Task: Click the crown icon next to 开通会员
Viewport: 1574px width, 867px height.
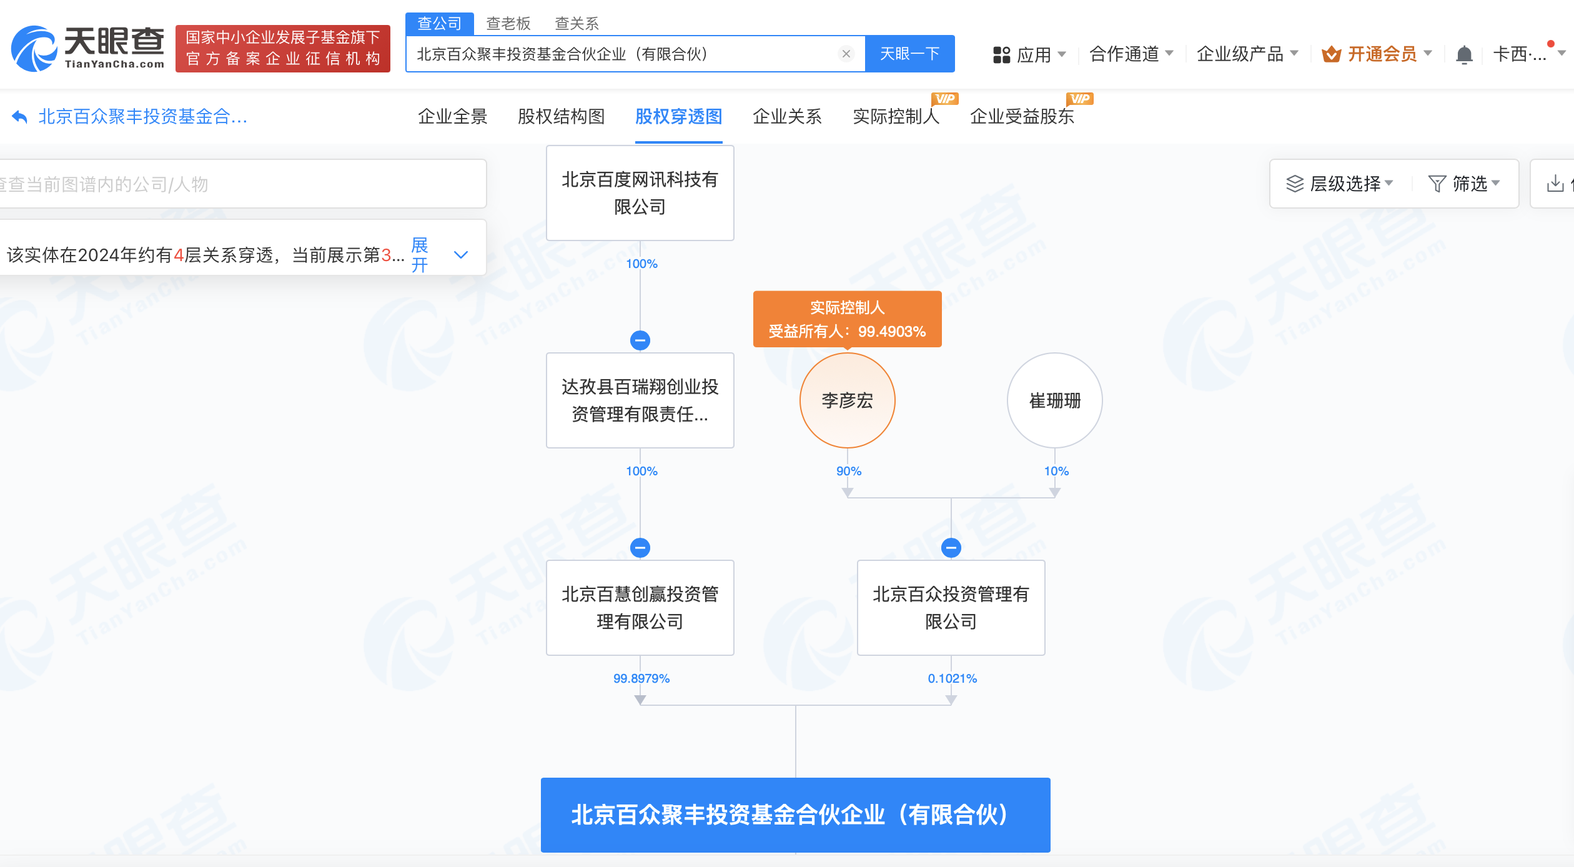Action: pos(1330,54)
